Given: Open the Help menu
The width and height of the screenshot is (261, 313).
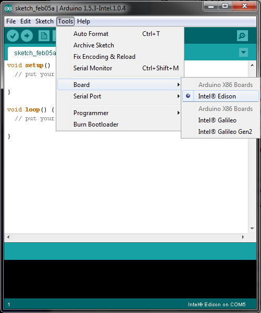Looking at the screenshot, I should 83,21.
